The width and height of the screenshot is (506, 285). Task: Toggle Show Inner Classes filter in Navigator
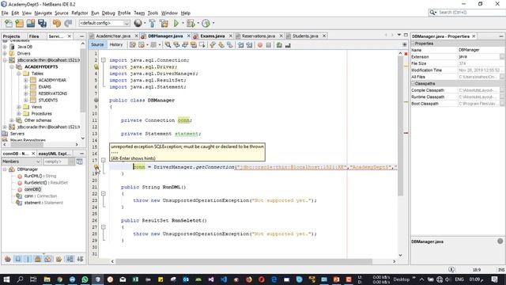[x=47, y=259]
